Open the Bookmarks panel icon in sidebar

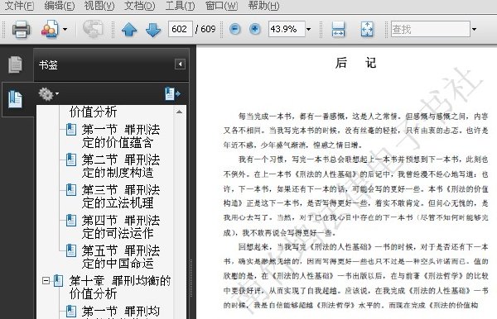pyautogui.click(x=15, y=99)
